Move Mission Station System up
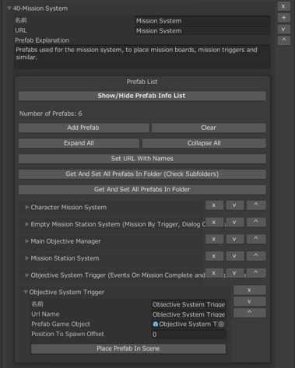 coord(256,256)
